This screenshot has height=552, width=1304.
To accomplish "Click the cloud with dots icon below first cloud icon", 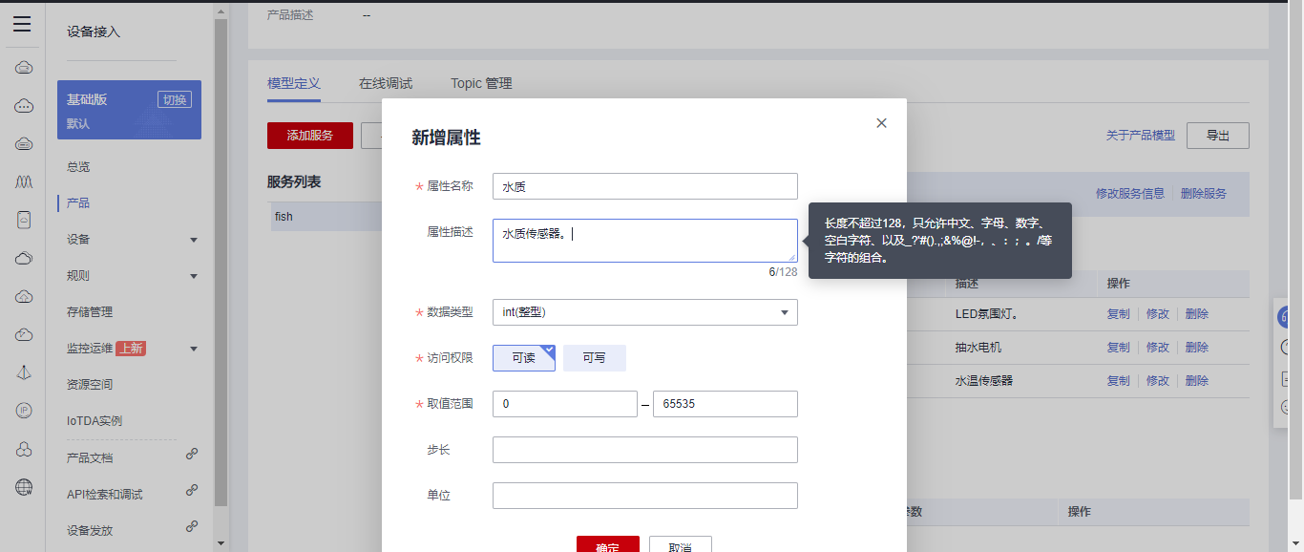I will click(24, 106).
